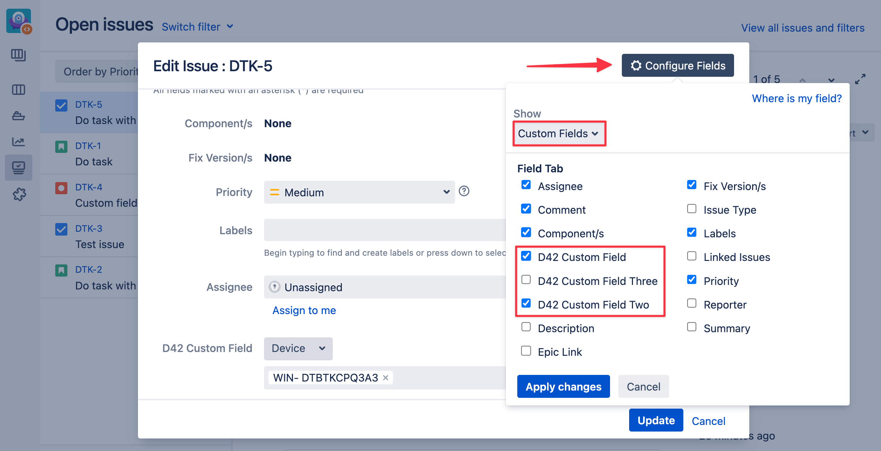This screenshot has height=451, width=881.
Task: Open the Custom Fields show dropdown
Action: pyautogui.click(x=559, y=133)
